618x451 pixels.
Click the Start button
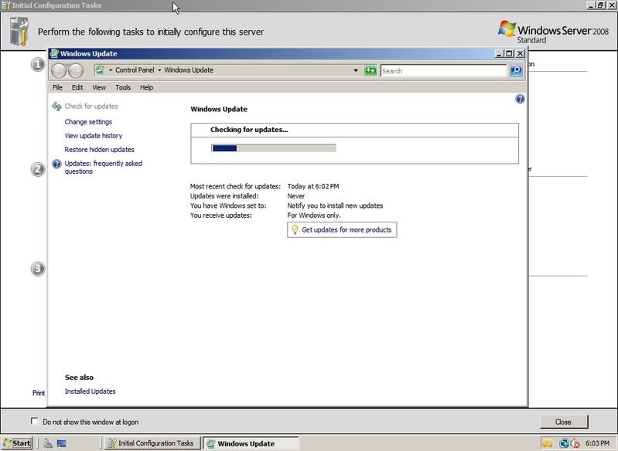point(17,443)
